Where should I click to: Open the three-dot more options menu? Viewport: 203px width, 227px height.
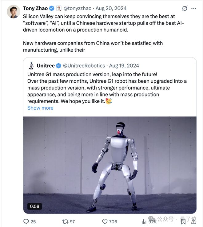click(x=194, y=8)
